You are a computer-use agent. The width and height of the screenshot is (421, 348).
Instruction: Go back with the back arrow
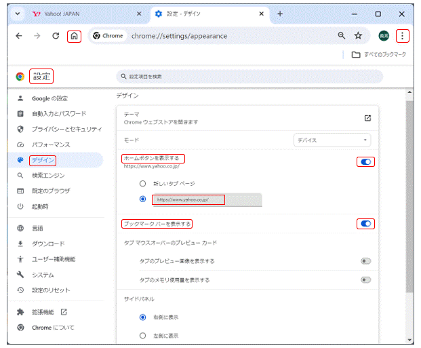click(x=19, y=36)
